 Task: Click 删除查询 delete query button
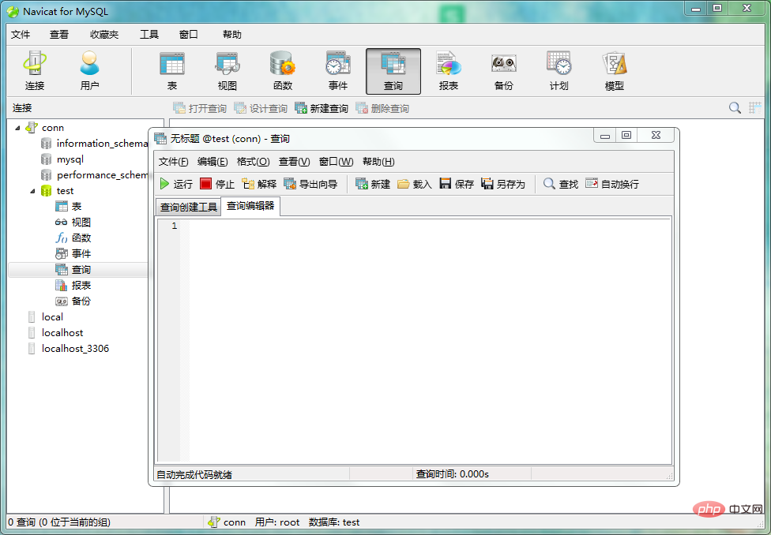(382, 108)
